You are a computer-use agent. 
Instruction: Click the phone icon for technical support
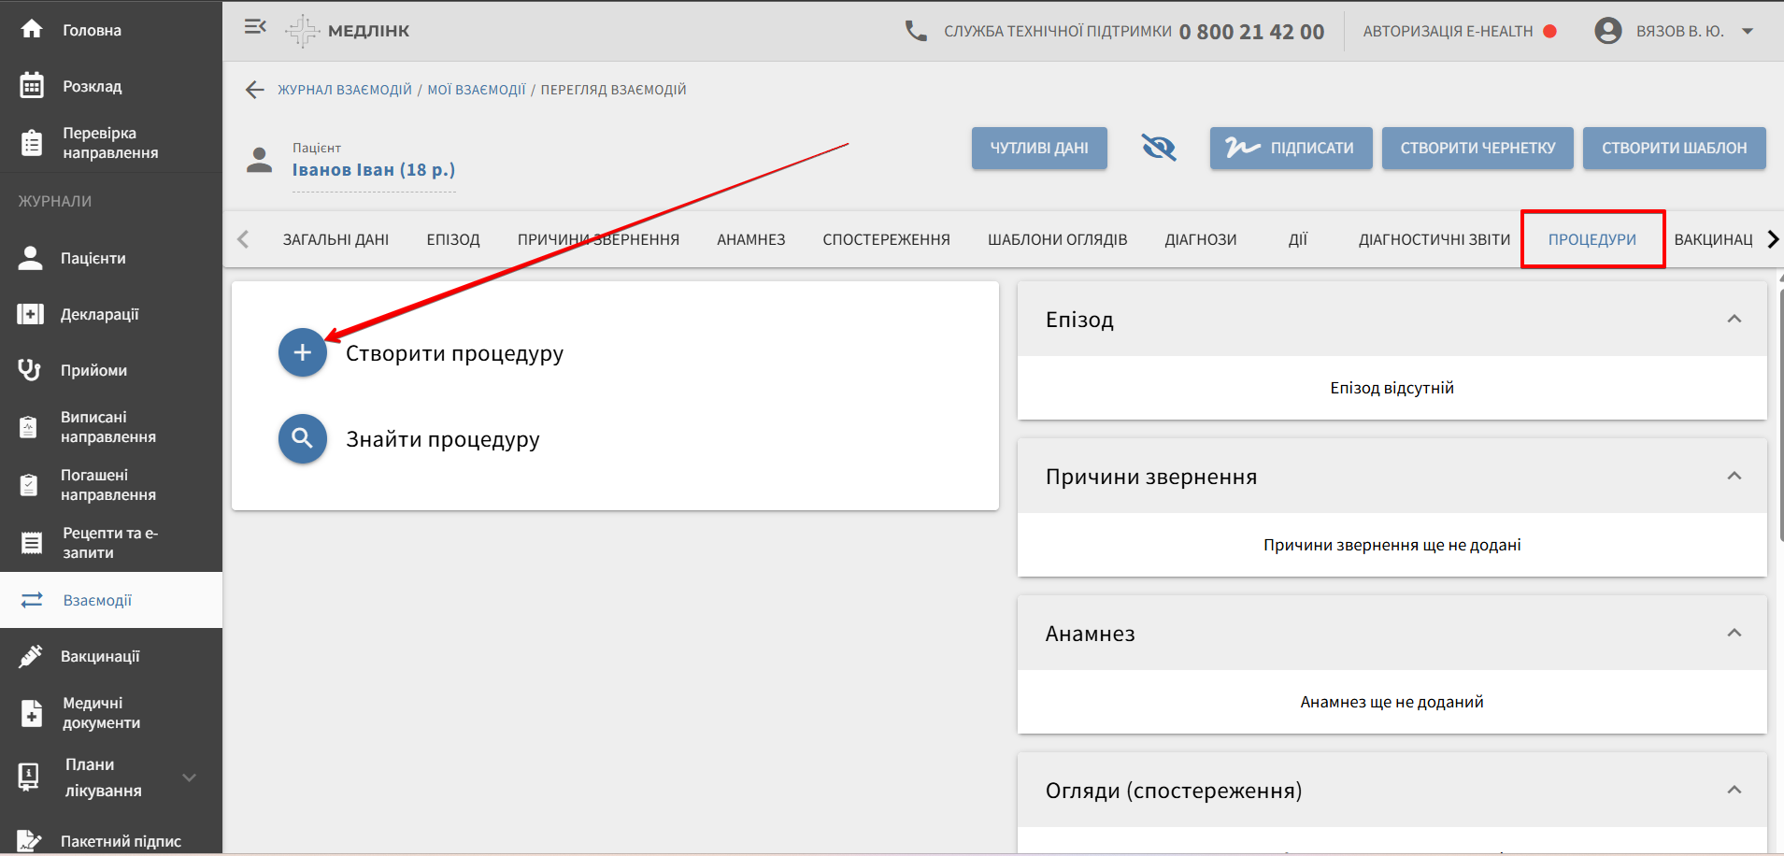(916, 31)
